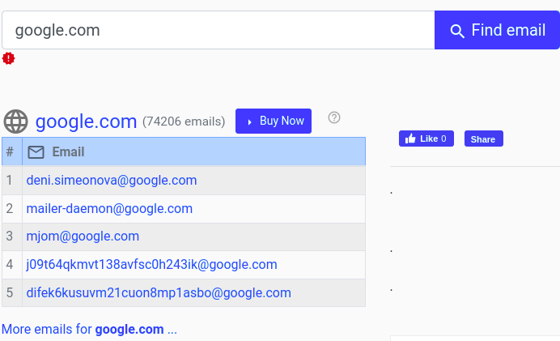Screen dimensions: 560x341
Task: Open the google.com domain heading link
Action: coord(86,121)
